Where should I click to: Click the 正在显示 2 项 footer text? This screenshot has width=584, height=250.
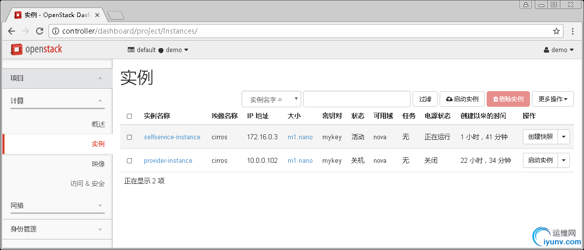[x=144, y=181]
